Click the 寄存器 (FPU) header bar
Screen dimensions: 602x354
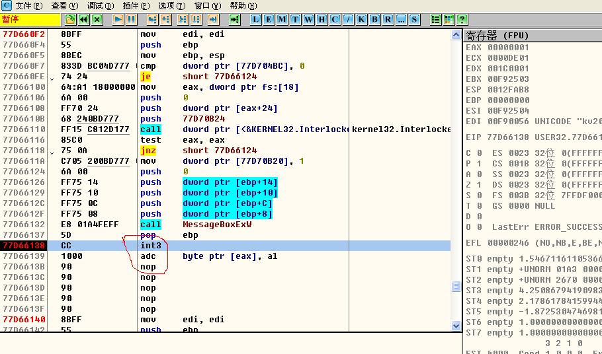pos(533,36)
